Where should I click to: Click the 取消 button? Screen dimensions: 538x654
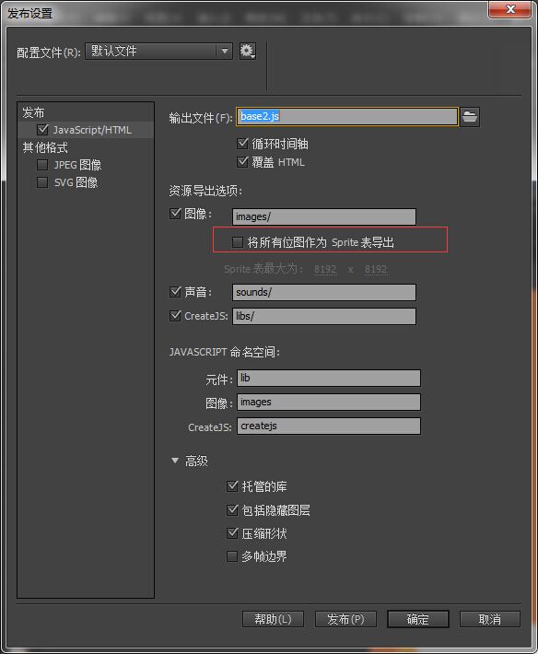(x=489, y=619)
